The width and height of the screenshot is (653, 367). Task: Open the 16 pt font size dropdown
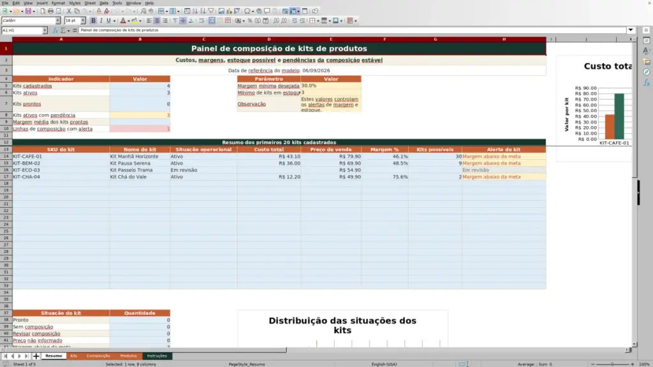83,21
